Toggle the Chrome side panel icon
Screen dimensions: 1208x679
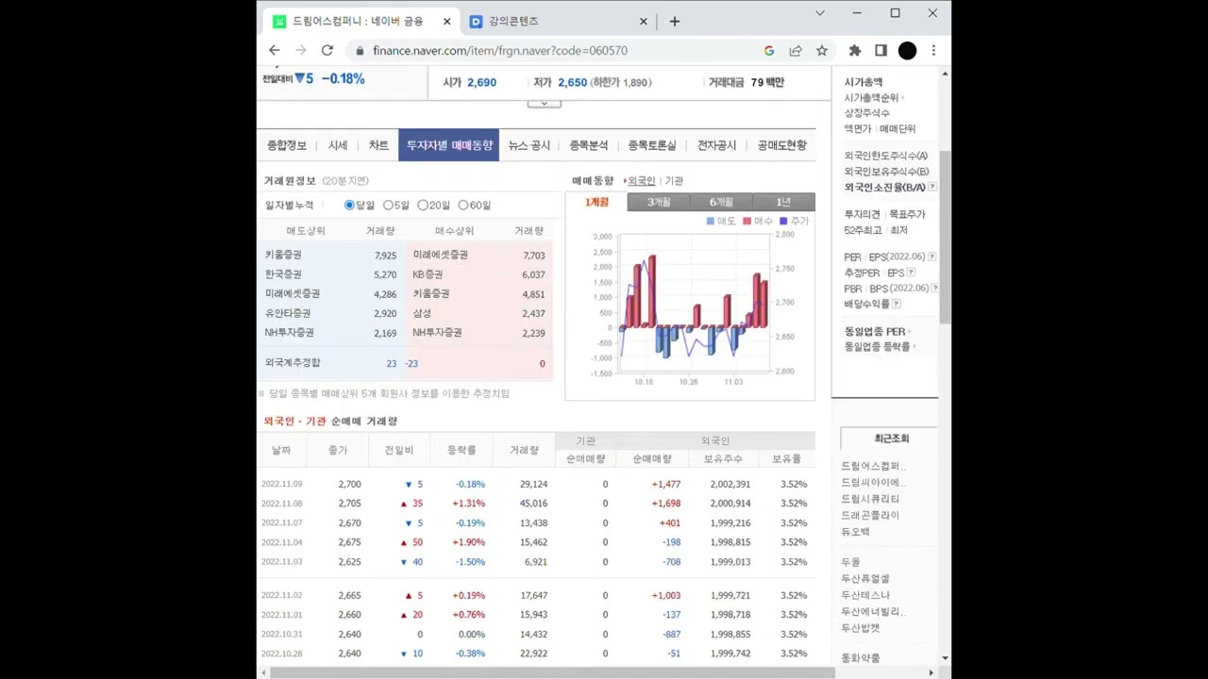881,51
